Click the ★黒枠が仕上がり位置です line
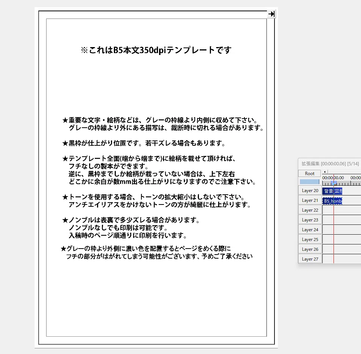361x354 pixels. coord(144,143)
